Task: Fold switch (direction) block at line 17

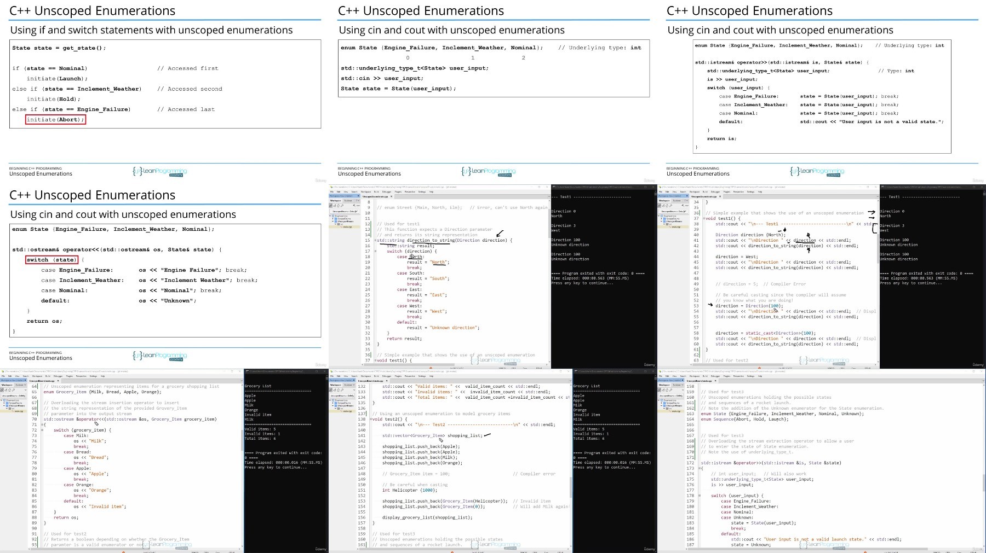Action: (x=376, y=251)
